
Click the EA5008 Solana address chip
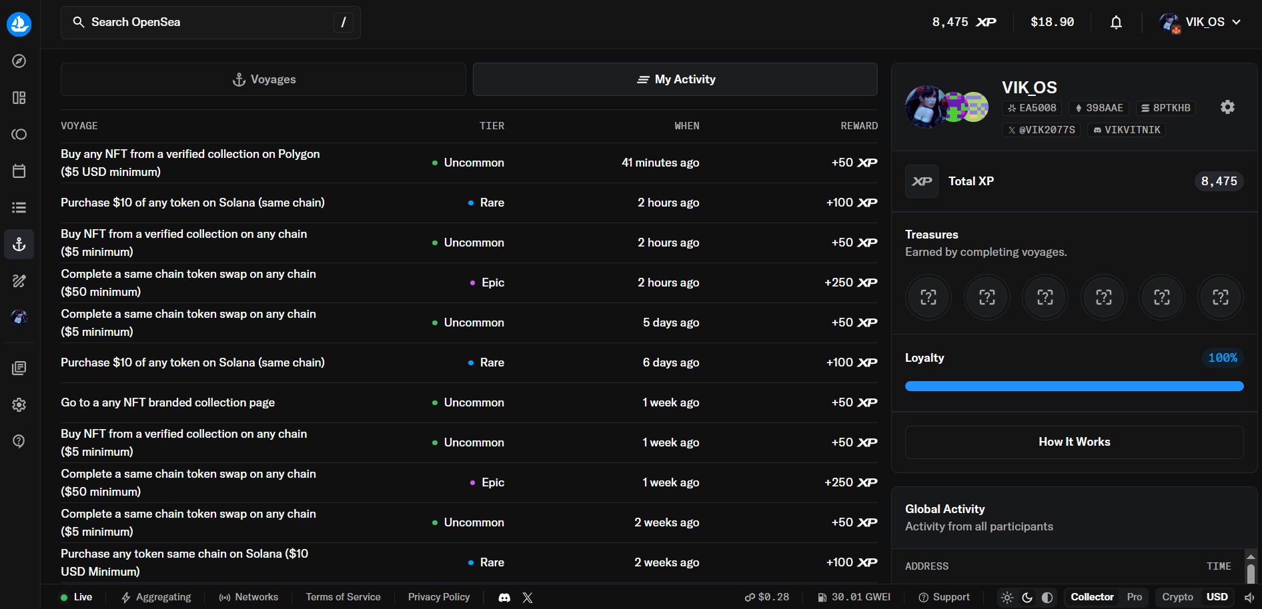tap(1032, 108)
